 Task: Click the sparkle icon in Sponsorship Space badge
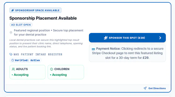coord(13,10)
